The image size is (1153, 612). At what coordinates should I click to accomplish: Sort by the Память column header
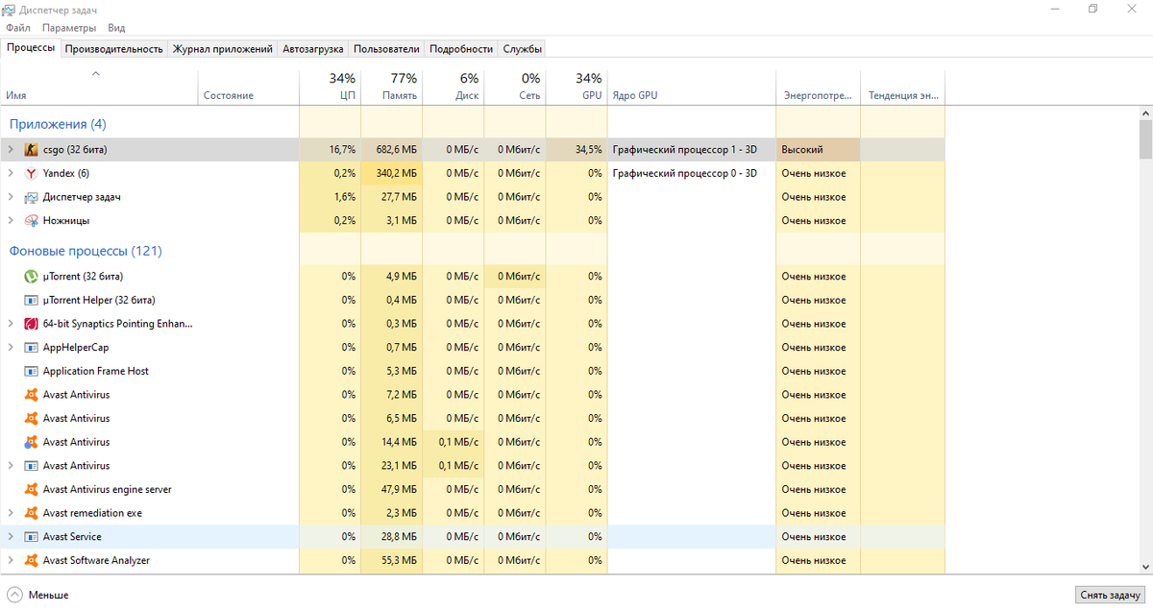tap(391, 86)
